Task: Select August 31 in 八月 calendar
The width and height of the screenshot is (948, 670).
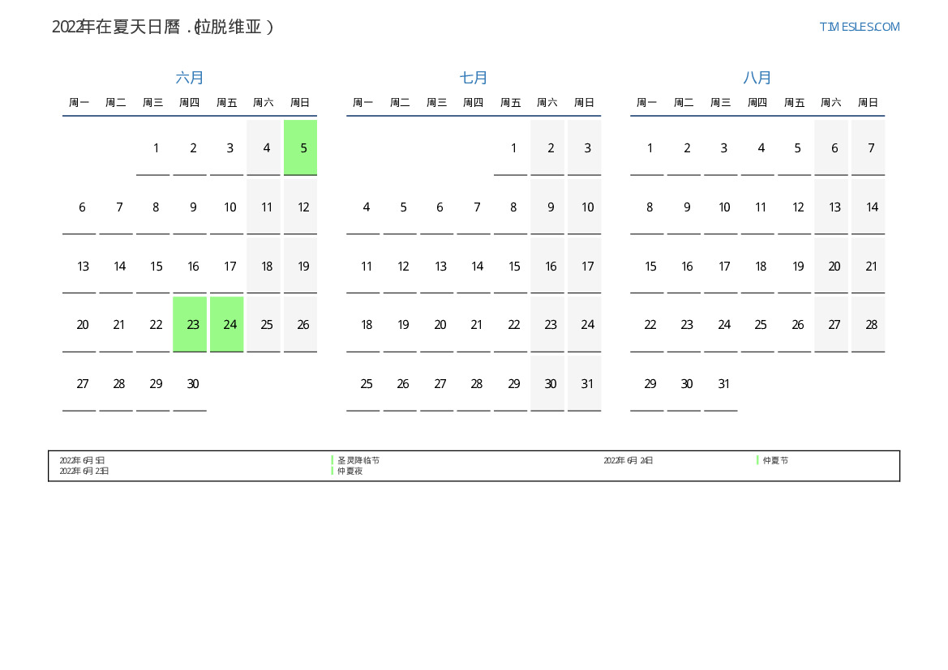Action: tap(721, 384)
